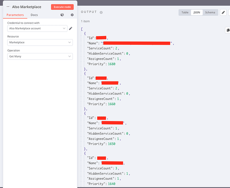
Task: Click the Priority value 1640
Action: pyautogui.click(x=112, y=184)
